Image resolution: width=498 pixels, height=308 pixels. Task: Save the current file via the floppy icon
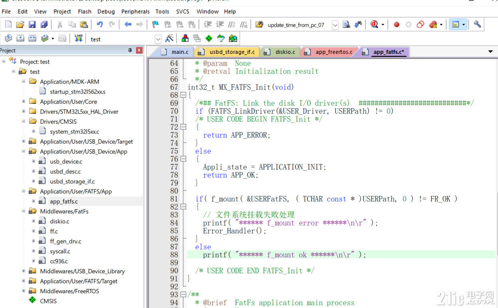(32, 25)
